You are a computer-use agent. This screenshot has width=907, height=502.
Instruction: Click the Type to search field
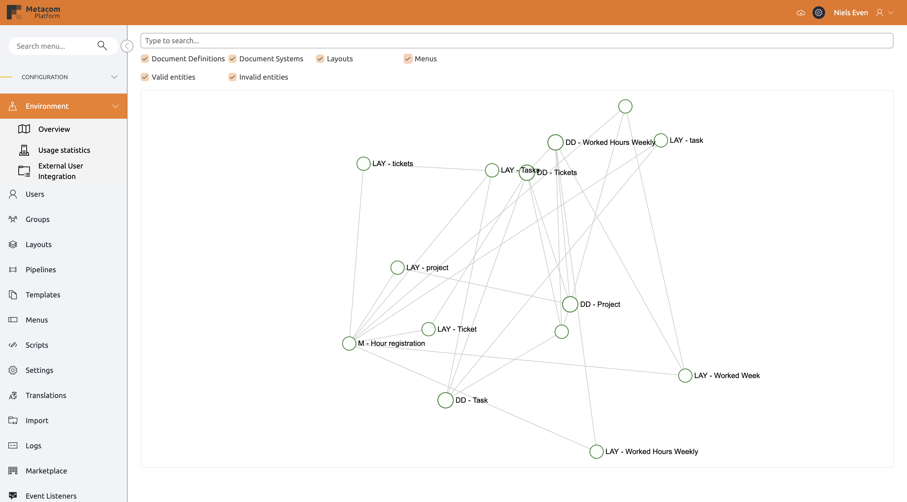pos(516,41)
